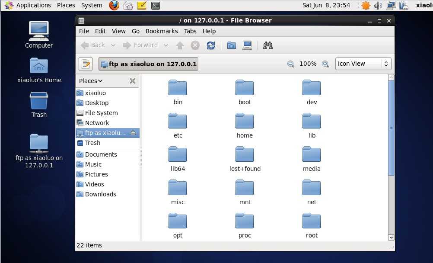Expand the Places side pane selector
This screenshot has width=433, height=263.
[x=91, y=81]
